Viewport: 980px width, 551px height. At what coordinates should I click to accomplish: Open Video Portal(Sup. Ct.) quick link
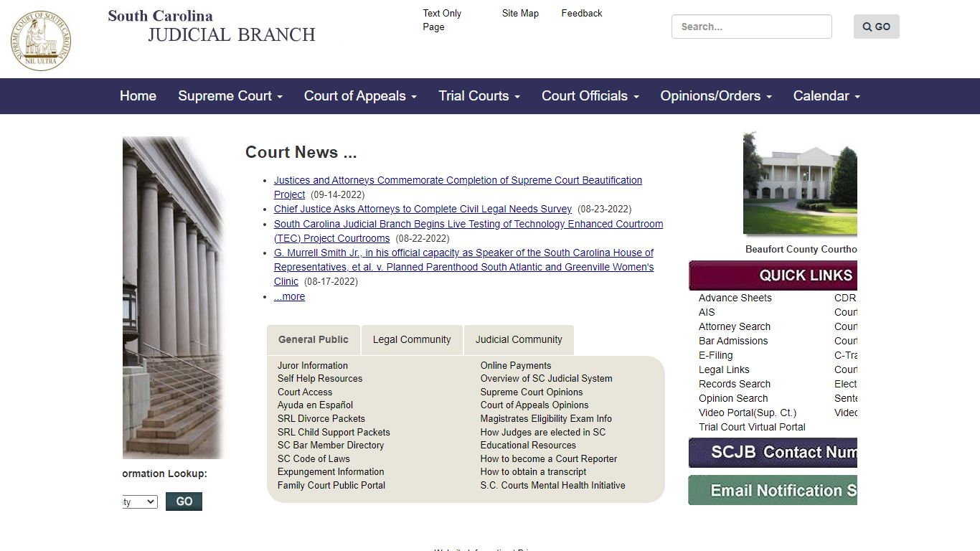[748, 413]
